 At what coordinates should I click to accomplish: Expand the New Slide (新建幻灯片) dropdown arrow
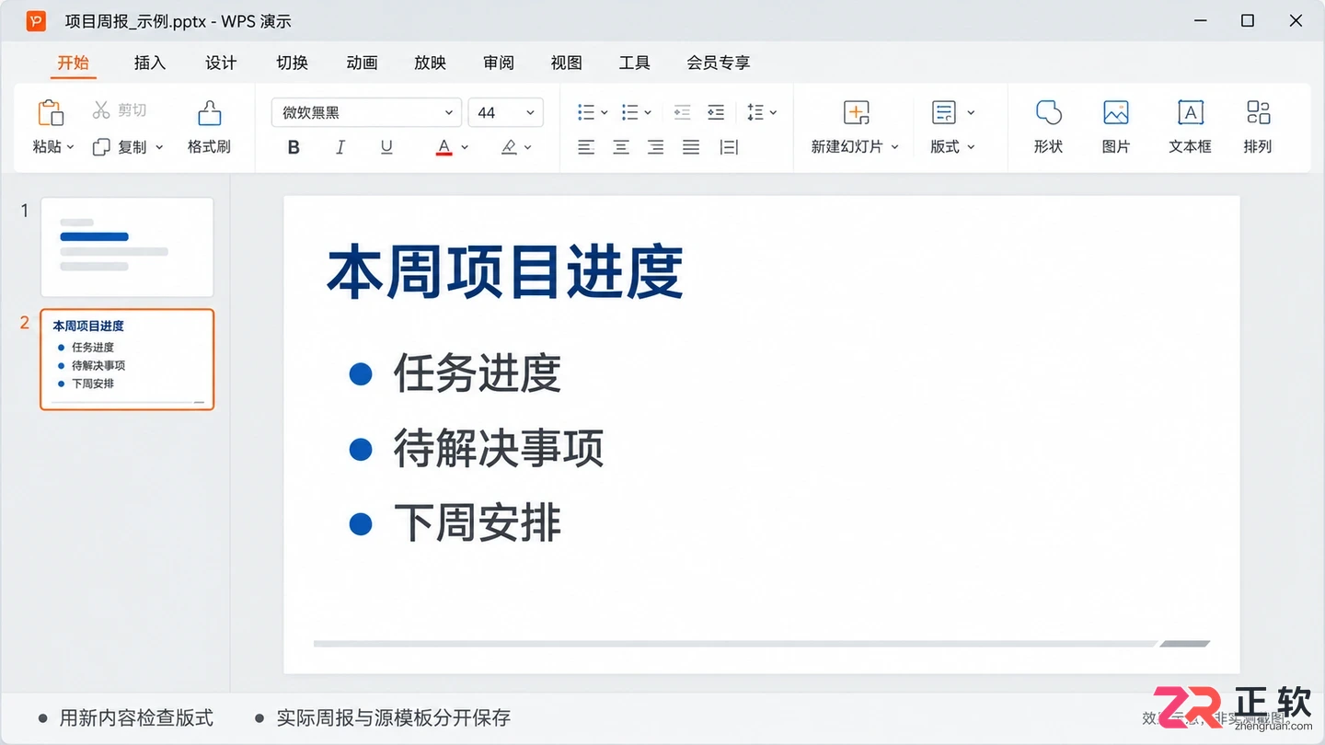click(x=894, y=147)
